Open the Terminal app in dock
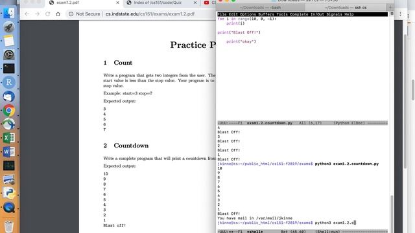This screenshot has width=415, height=233. [x=8, y=69]
